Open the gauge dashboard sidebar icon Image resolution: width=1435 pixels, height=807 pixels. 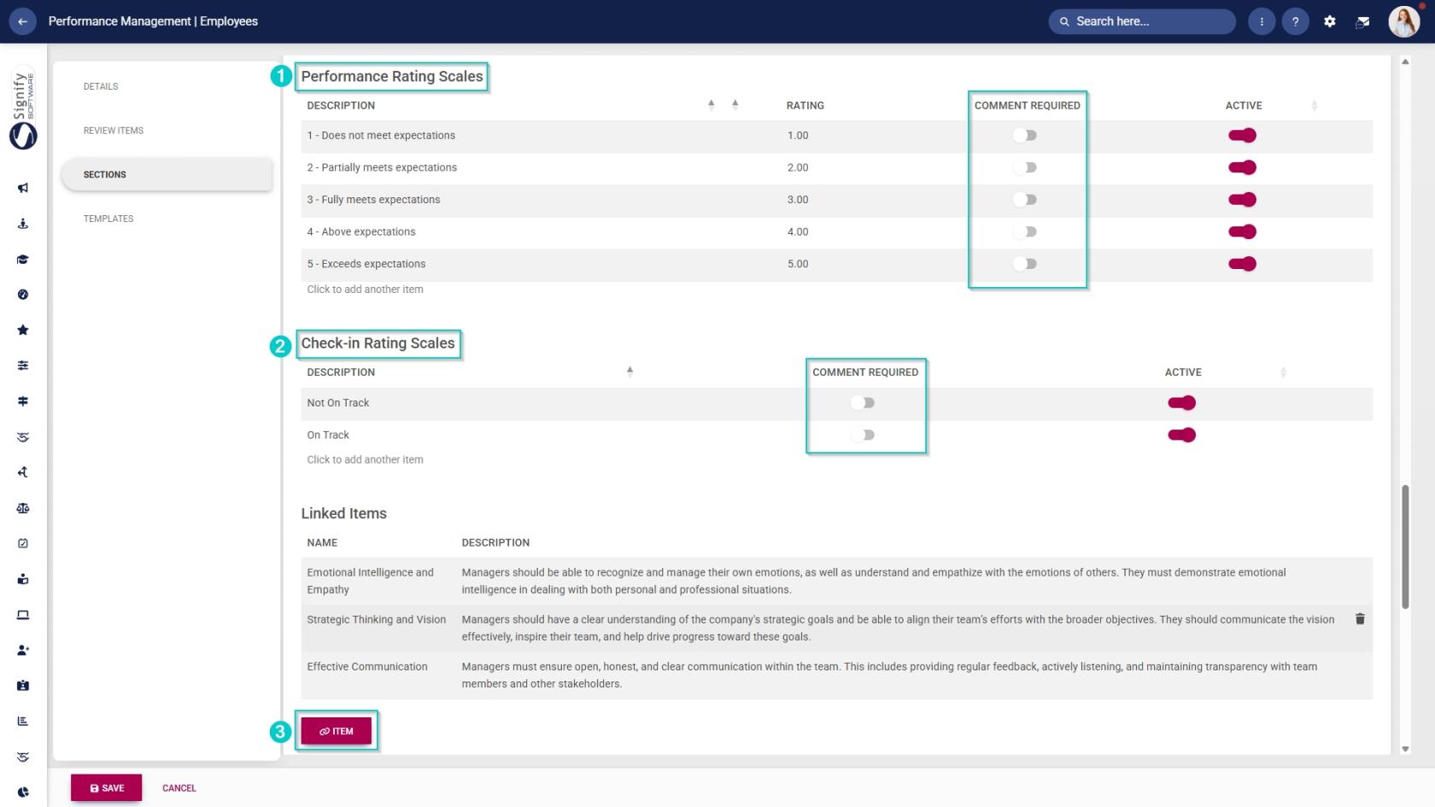coord(23,295)
